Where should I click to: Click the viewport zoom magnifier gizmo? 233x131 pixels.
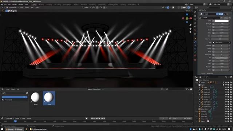coord(190,25)
